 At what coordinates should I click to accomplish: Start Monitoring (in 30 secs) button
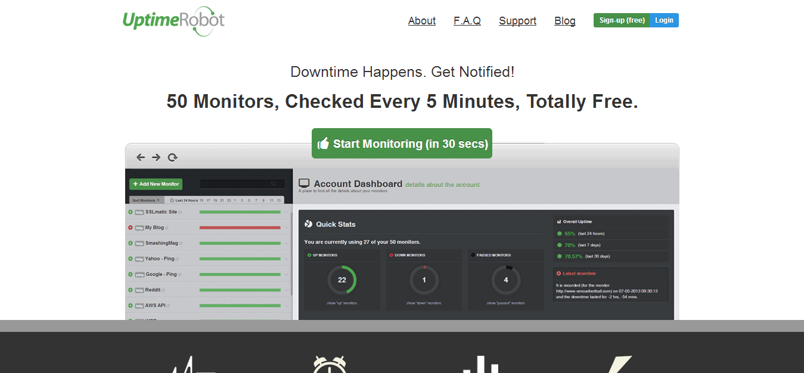tap(402, 144)
